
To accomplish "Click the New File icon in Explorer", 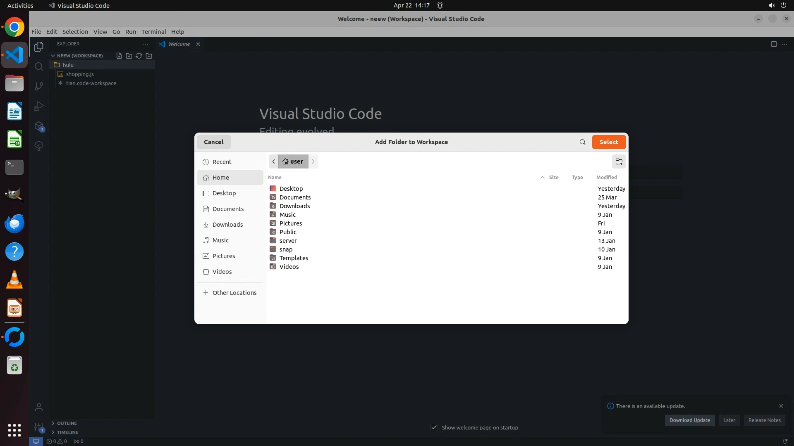I will tap(119, 56).
